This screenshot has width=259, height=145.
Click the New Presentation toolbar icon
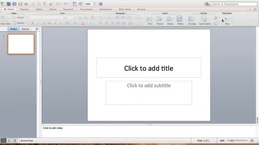[x=2, y=4]
